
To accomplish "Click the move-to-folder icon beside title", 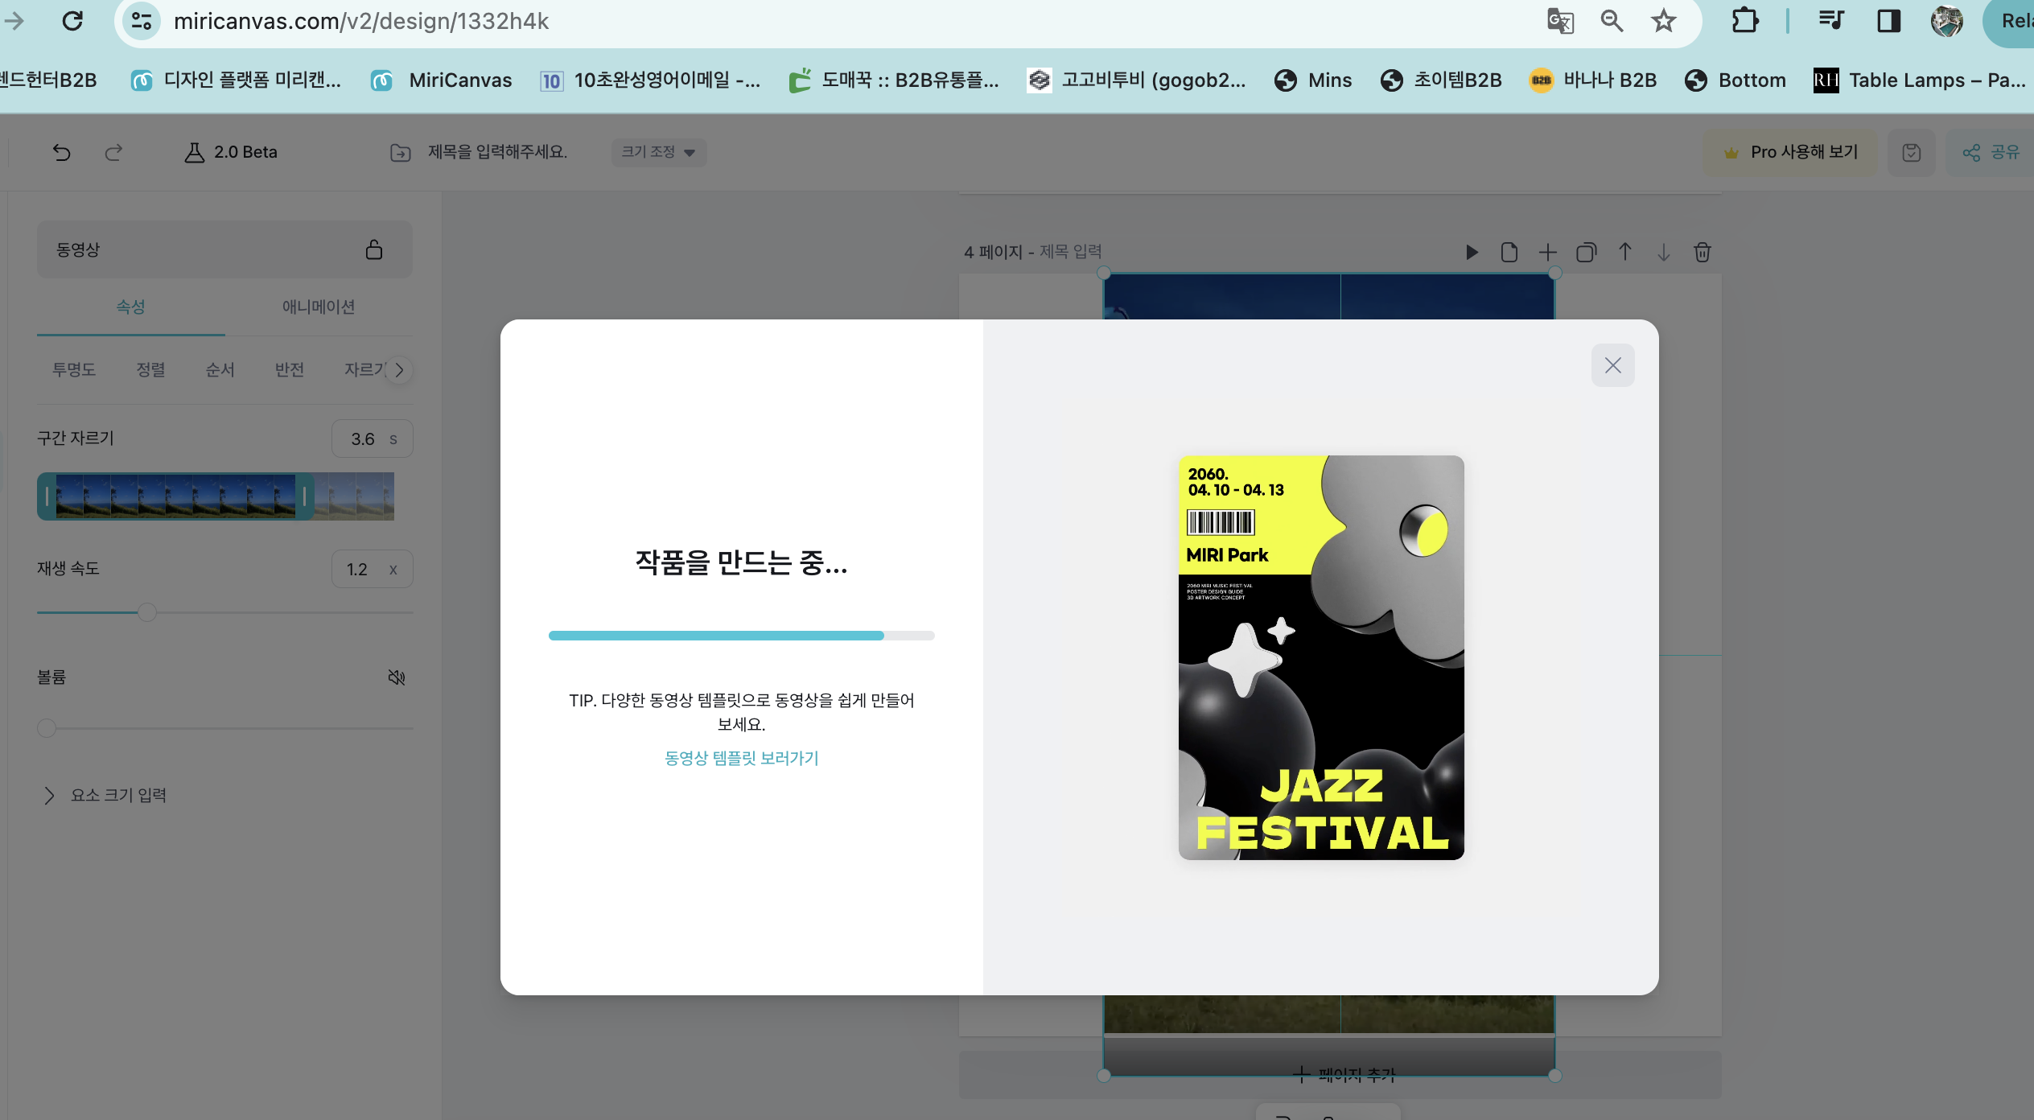I will click(400, 152).
